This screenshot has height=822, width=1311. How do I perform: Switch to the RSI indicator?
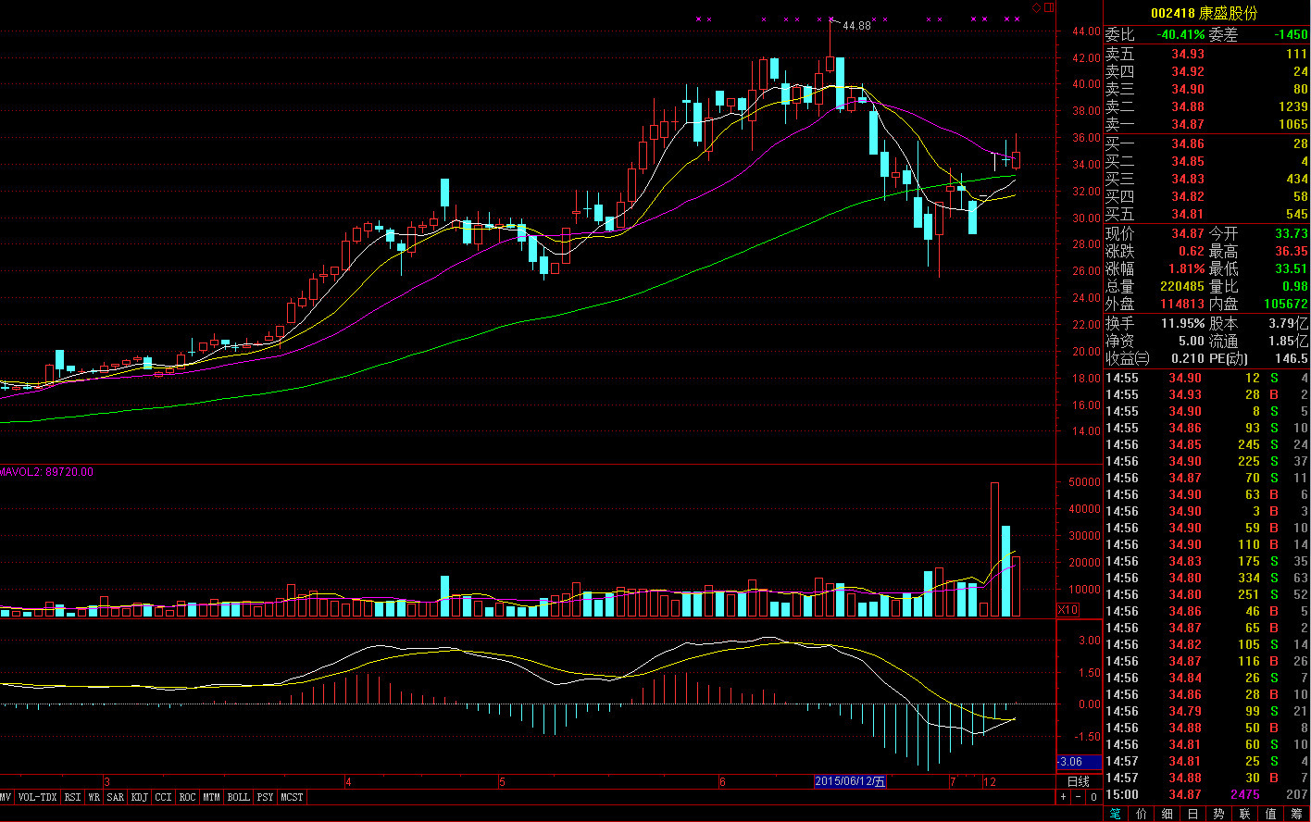(72, 797)
